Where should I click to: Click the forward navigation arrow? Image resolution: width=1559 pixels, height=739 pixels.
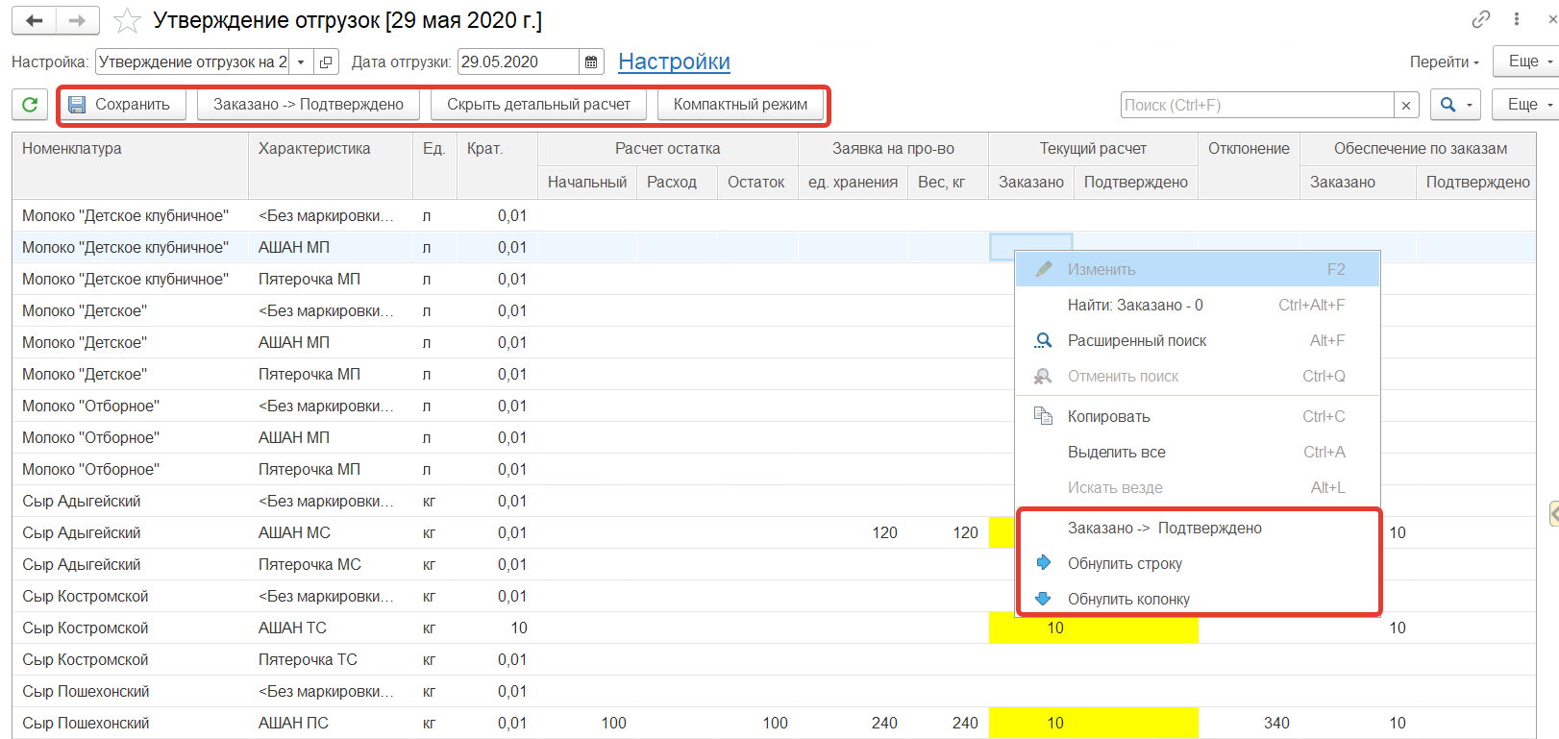(77, 20)
